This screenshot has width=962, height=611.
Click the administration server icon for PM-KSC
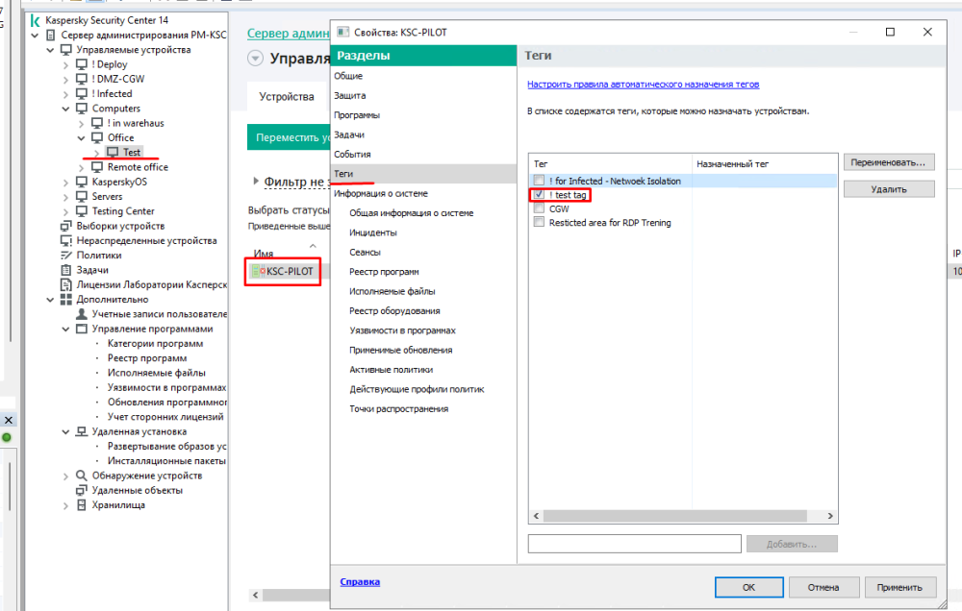pos(51,35)
